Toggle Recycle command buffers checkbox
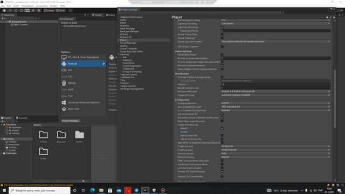345x194 pixels. click(222, 66)
